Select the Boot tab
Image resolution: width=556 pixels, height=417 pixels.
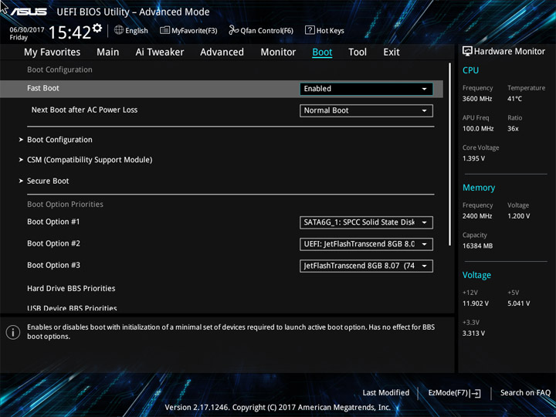[x=322, y=53]
